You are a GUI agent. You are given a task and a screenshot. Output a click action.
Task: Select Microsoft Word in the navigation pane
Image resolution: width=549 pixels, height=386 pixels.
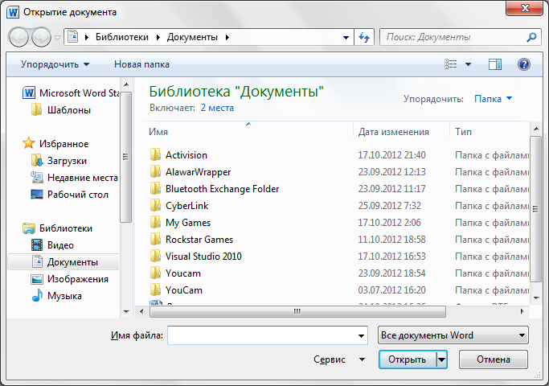(71, 93)
